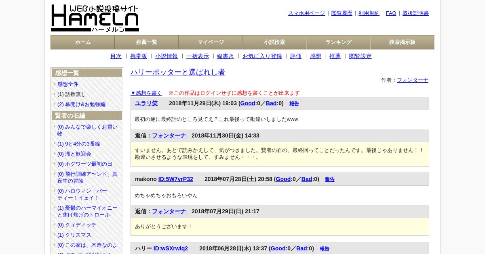Screen dimensions: 485x254
Task: Click sidebar text (1) 話数無し
Action: point(72,94)
